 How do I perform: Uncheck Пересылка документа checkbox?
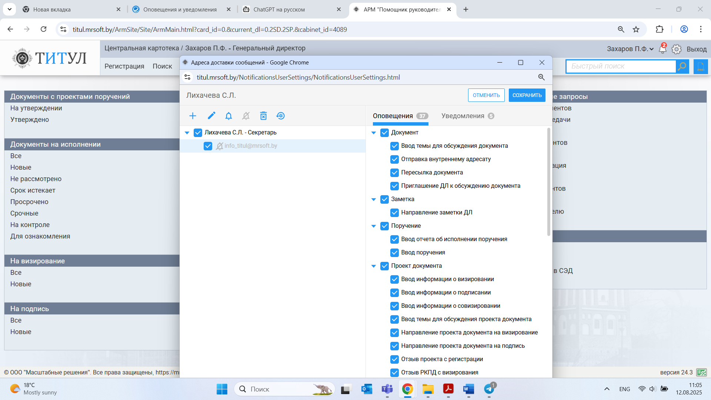(x=394, y=173)
